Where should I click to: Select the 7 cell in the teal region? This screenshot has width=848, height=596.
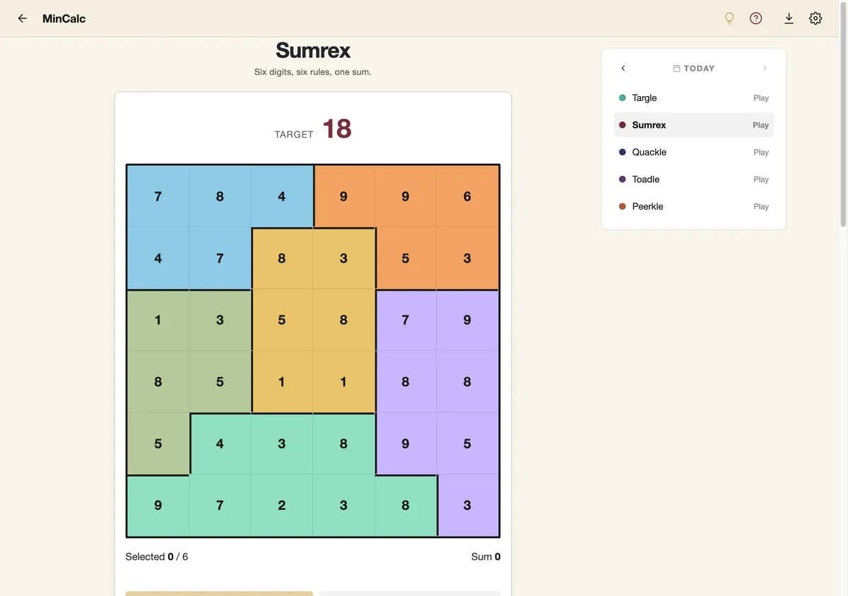[x=220, y=506]
